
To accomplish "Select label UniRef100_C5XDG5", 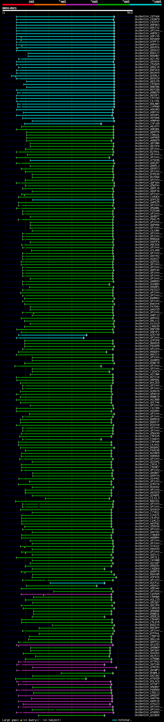I will [147, 65].
